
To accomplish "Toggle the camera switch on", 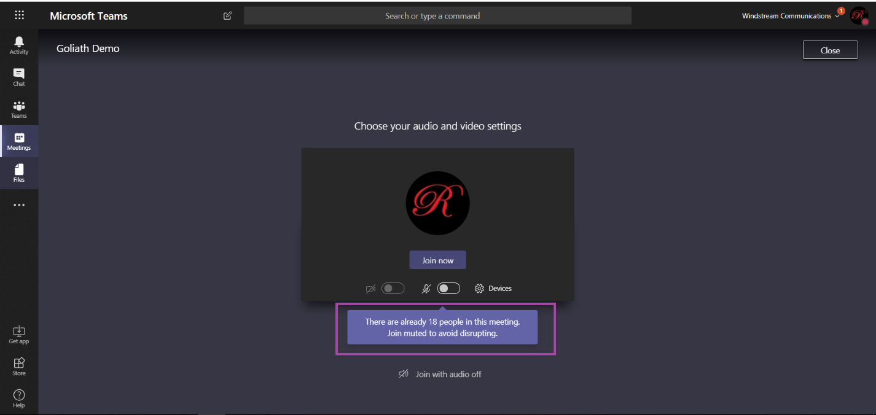I will pos(393,289).
